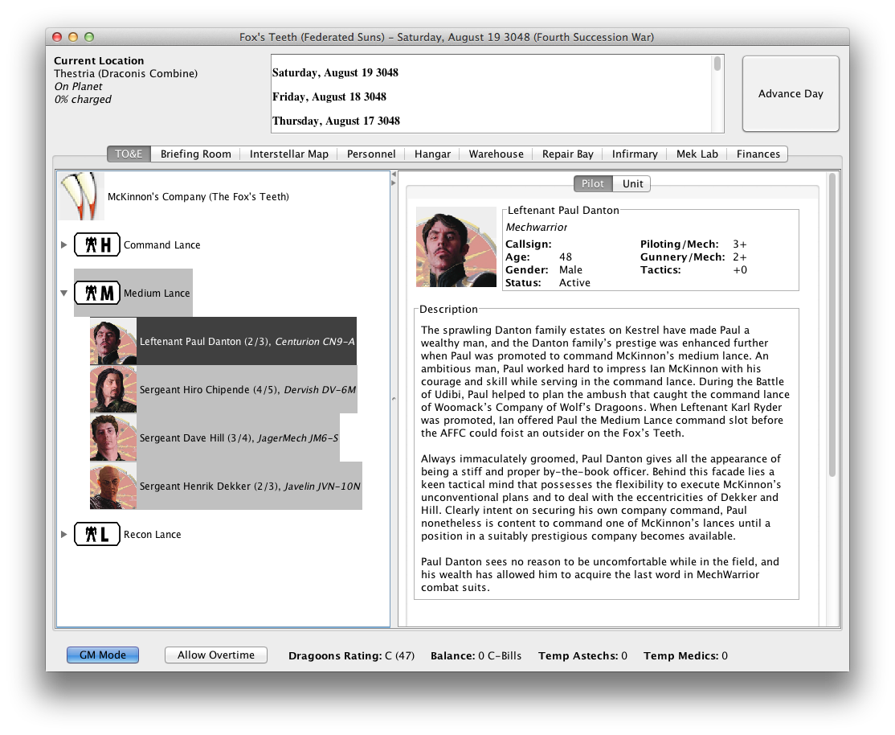Click the Recon Lance light mech icon
The height and width of the screenshot is (735, 895).
(x=97, y=534)
